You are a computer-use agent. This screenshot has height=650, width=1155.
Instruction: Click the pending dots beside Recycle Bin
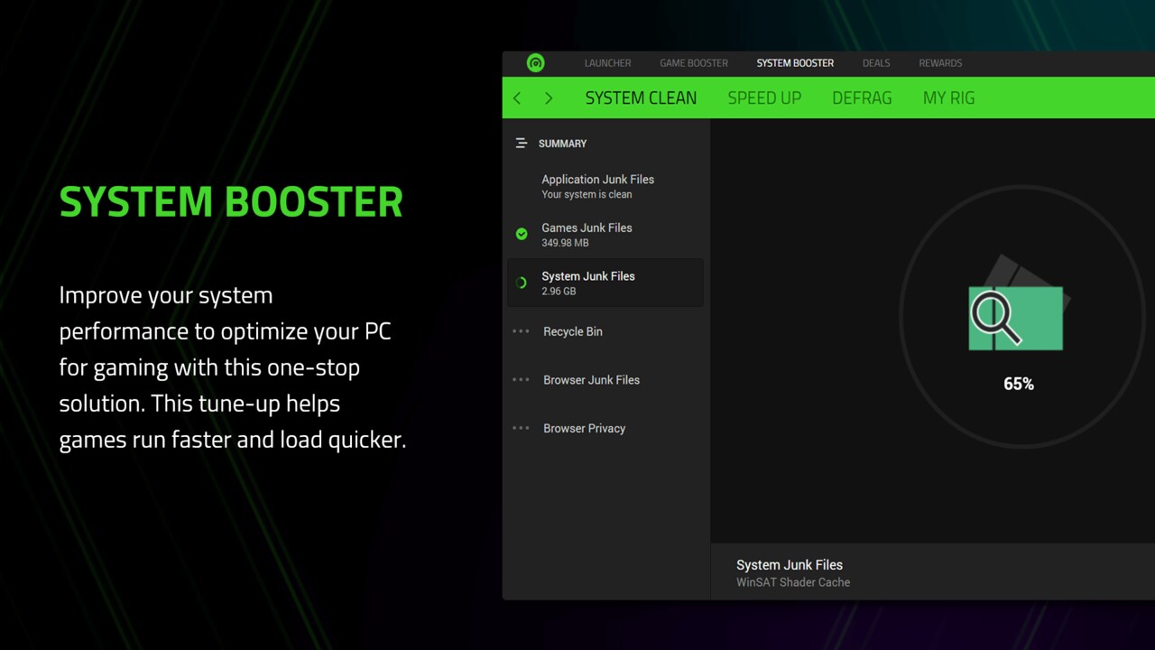[522, 331]
